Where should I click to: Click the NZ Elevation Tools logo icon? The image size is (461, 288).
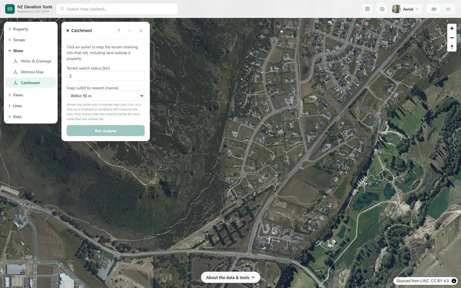pyautogui.click(x=10, y=9)
